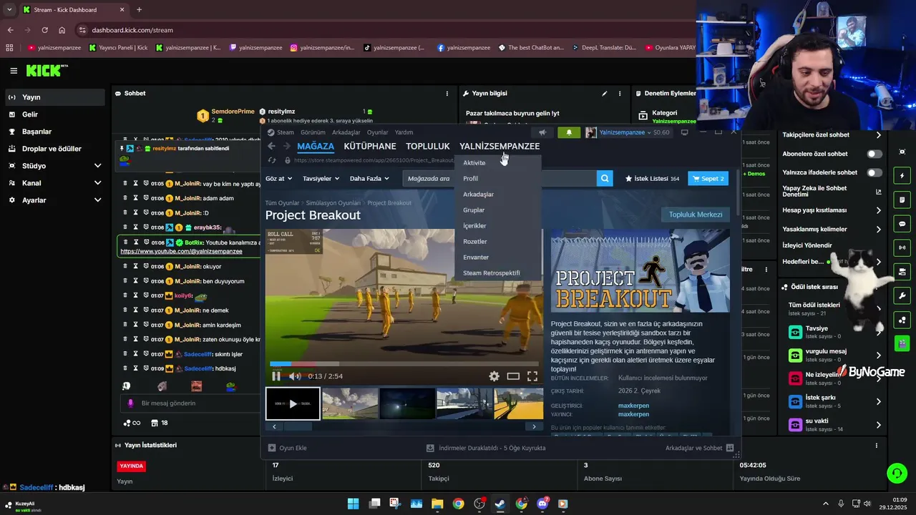Toggle Yalnızca ifadelerle sohbet switch
This screenshot has width=916, height=515.
(874, 172)
